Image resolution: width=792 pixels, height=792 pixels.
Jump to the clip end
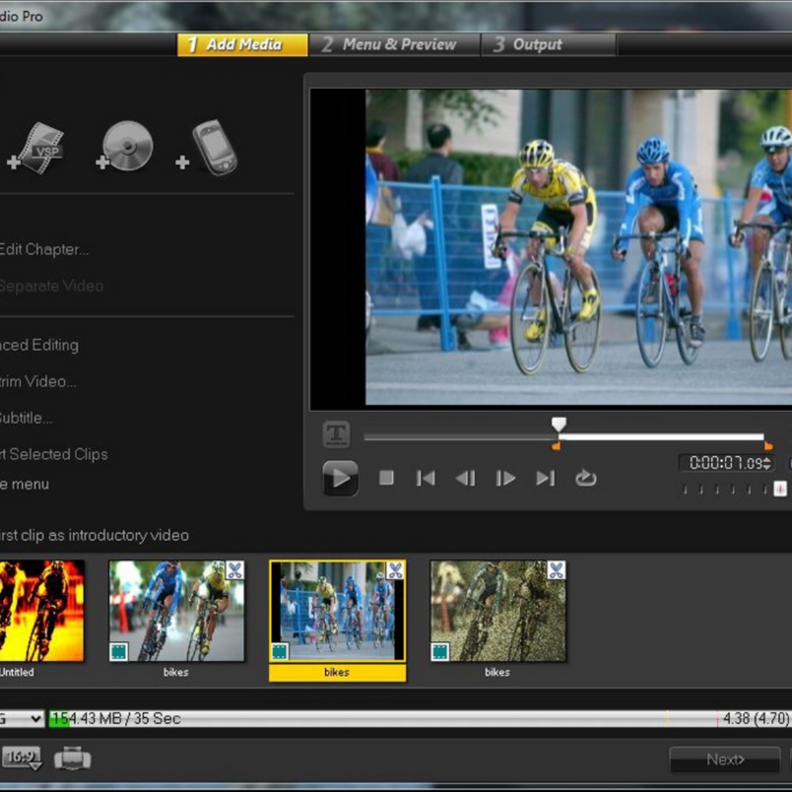pos(545,478)
